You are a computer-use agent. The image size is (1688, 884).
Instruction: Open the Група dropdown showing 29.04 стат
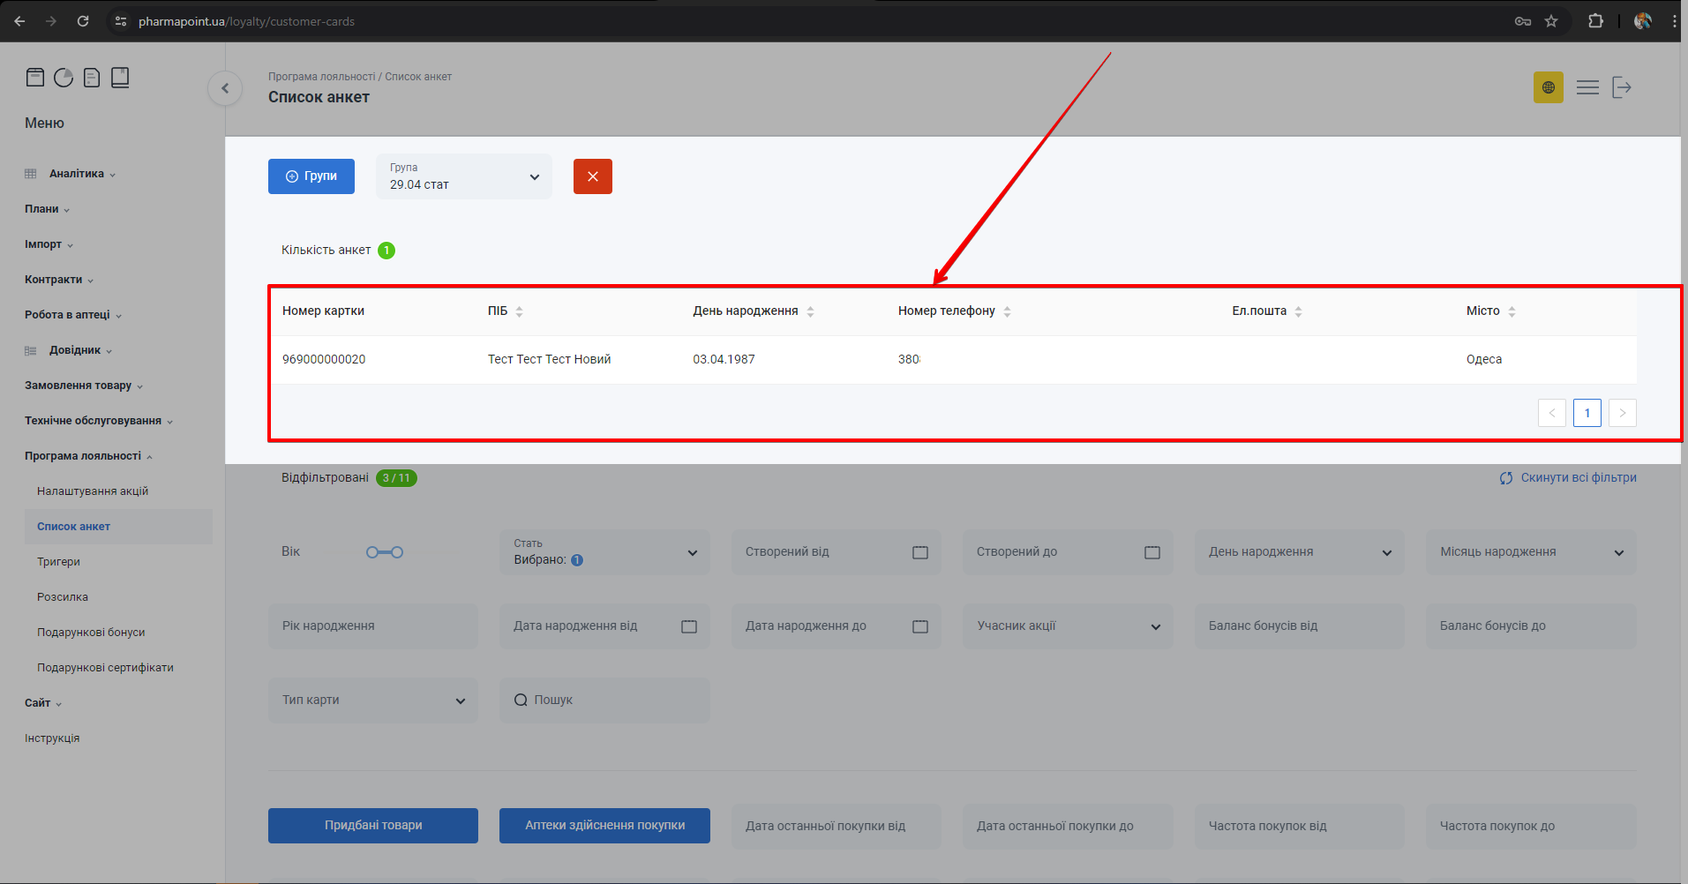[x=464, y=176]
